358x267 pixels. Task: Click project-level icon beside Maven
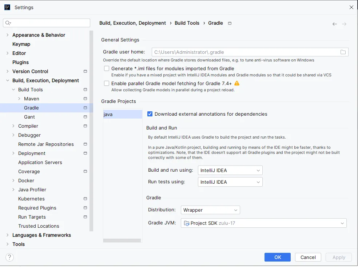(85, 99)
